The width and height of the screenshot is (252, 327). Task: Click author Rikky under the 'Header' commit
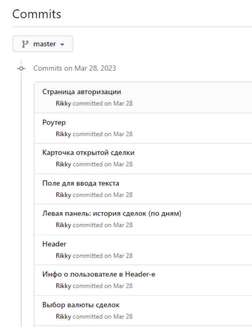pyautogui.click(x=63, y=256)
